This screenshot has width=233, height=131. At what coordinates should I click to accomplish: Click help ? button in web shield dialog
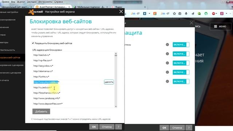click(118, 127)
